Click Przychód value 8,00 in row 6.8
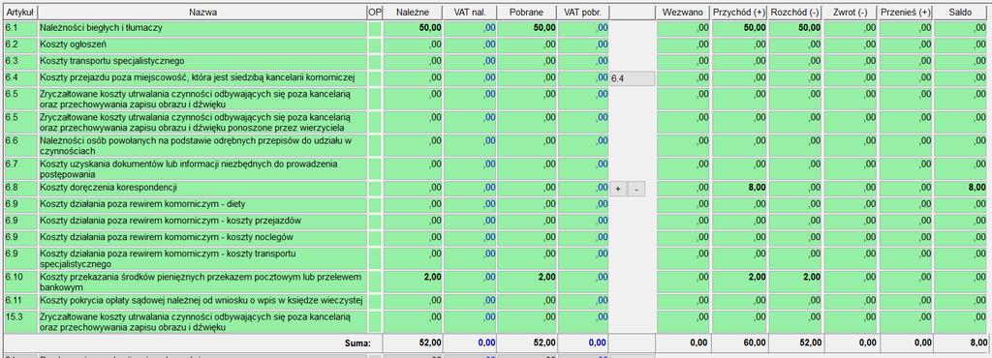 [739, 188]
